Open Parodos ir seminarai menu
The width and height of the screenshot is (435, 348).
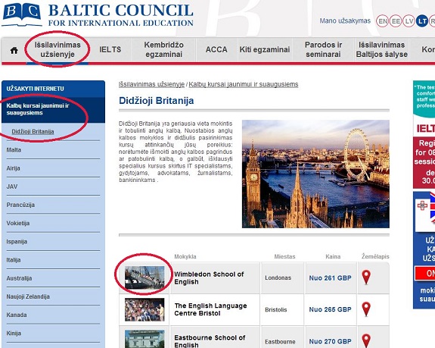point(323,49)
